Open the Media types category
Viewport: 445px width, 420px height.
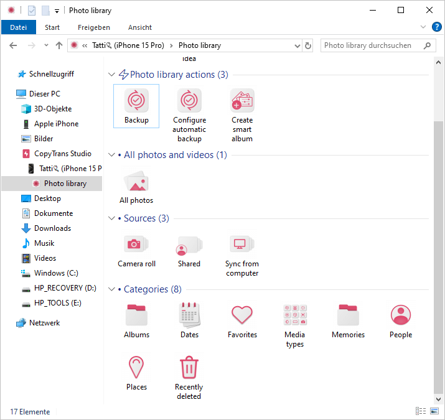coord(295,315)
